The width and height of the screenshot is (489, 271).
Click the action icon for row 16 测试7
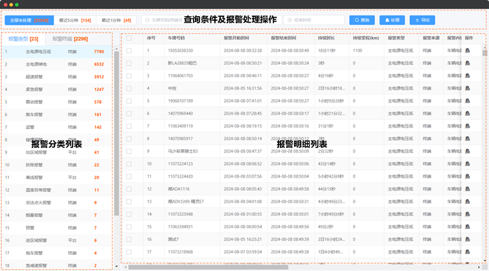(467, 239)
